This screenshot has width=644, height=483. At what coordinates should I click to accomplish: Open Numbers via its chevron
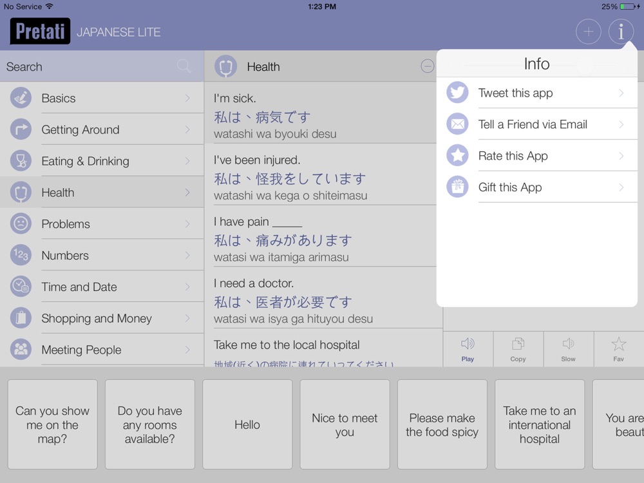pos(187,255)
